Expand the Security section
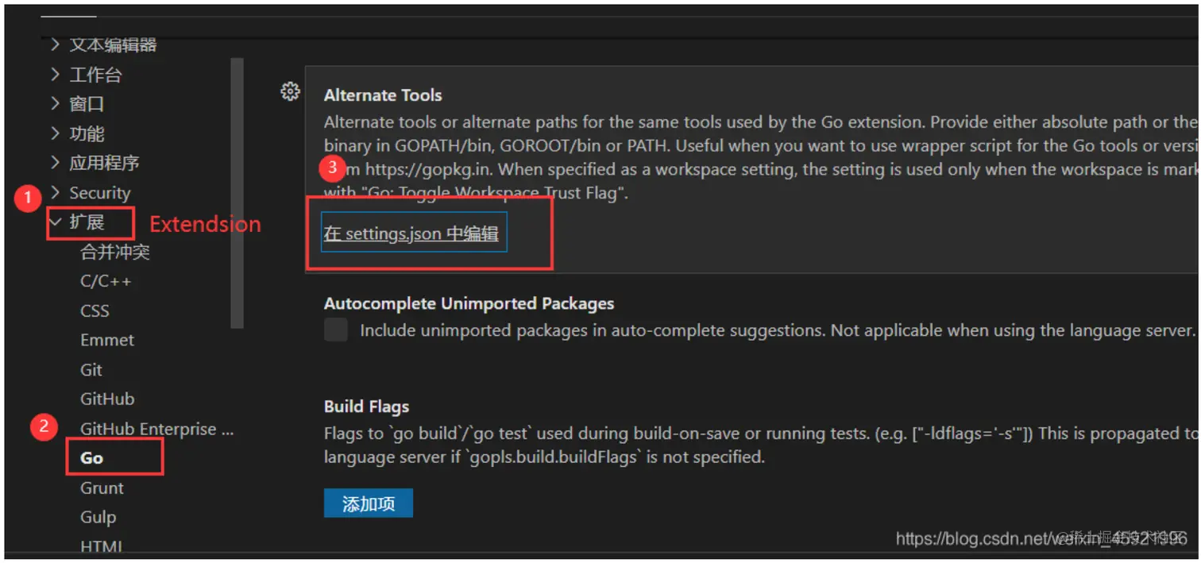 pyautogui.click(x=91, y=193)
